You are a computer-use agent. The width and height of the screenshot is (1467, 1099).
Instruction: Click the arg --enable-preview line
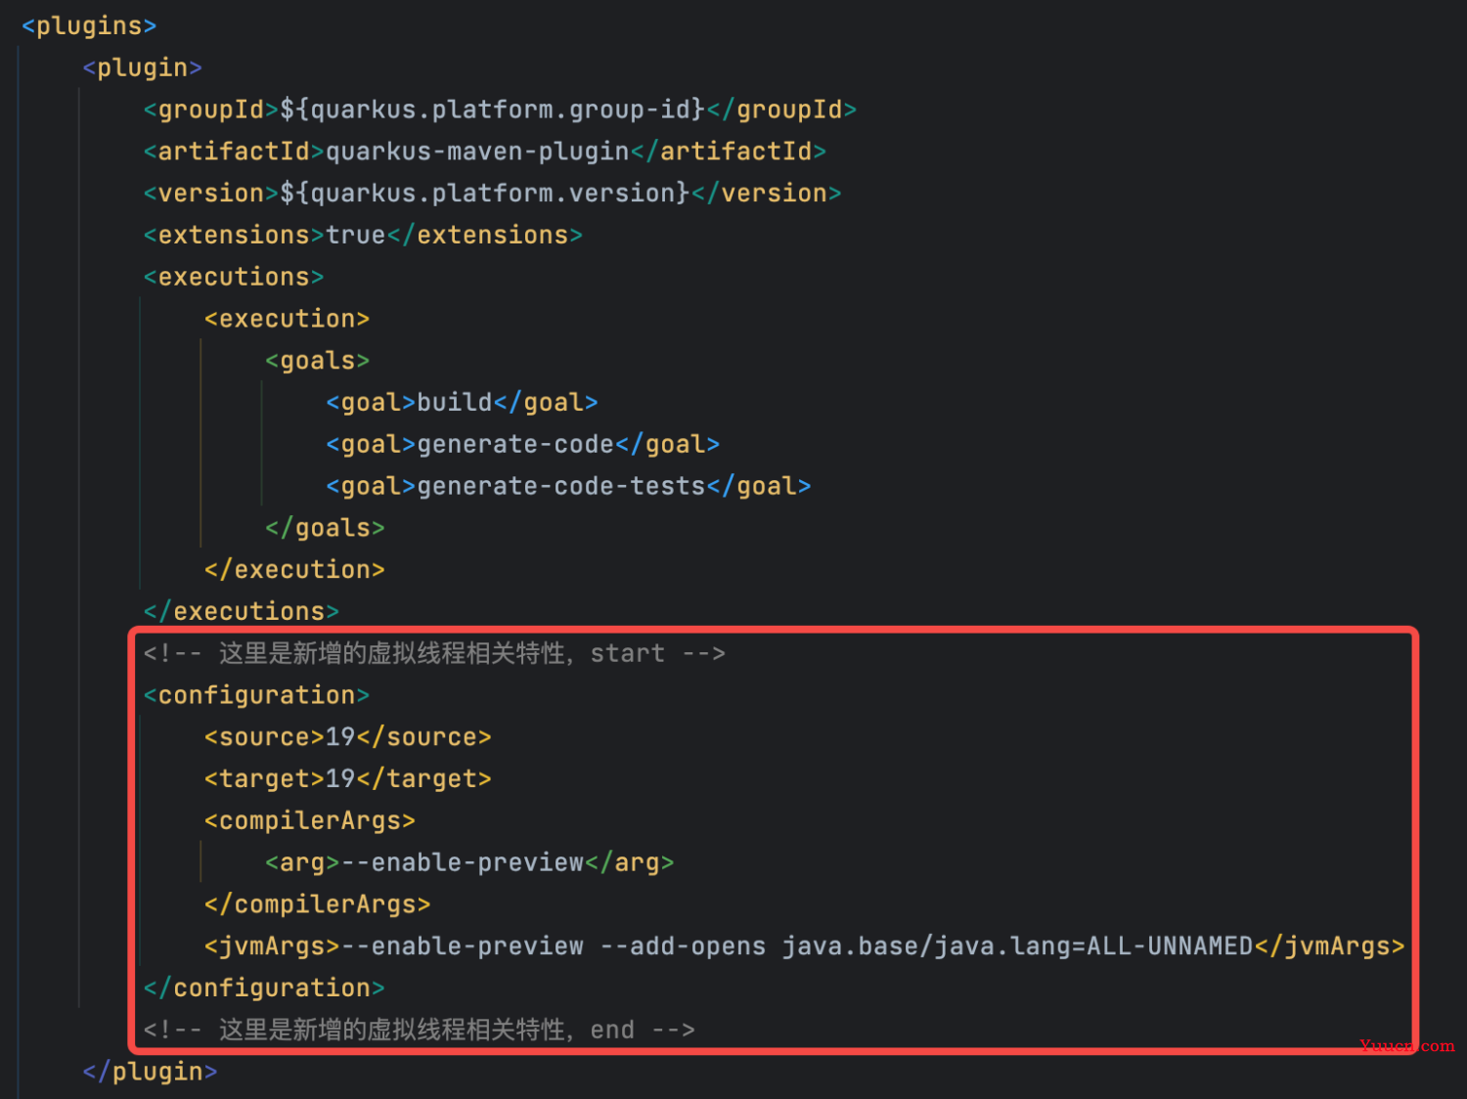[x=469, y=863]
